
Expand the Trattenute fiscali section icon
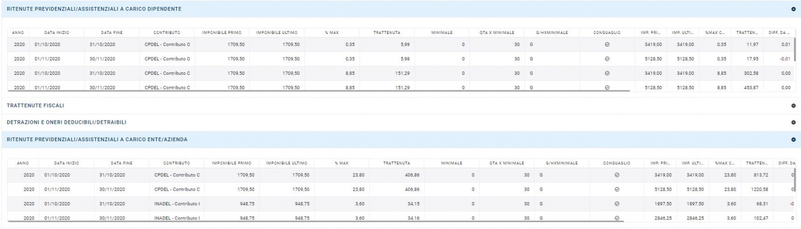point(793,106)
